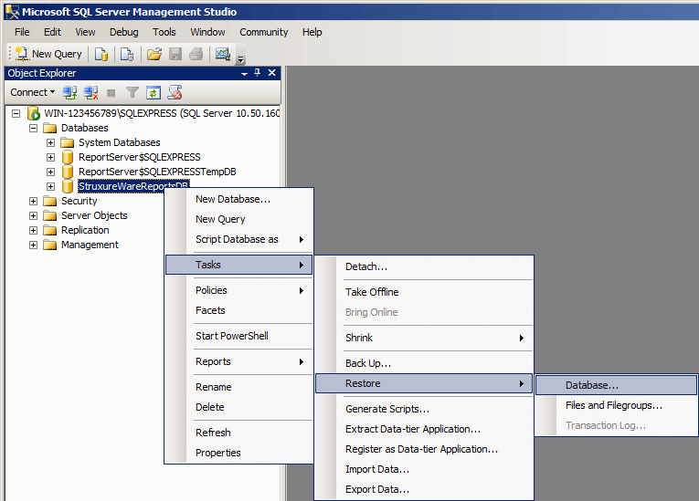Select Database... from the Restore submenu
The image size is (699, 501).
coord(591,385)
